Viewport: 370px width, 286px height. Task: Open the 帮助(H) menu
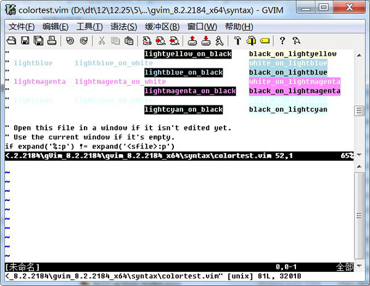(x=239, y=27)
